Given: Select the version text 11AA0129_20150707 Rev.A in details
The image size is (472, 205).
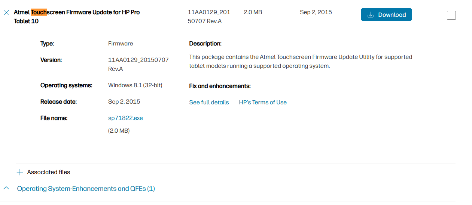Looking at the screenshot, I should coord(138,64).
